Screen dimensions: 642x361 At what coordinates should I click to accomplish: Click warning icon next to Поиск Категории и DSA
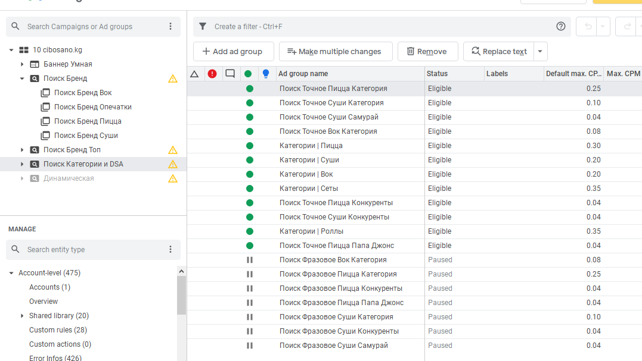click(173, 165)
